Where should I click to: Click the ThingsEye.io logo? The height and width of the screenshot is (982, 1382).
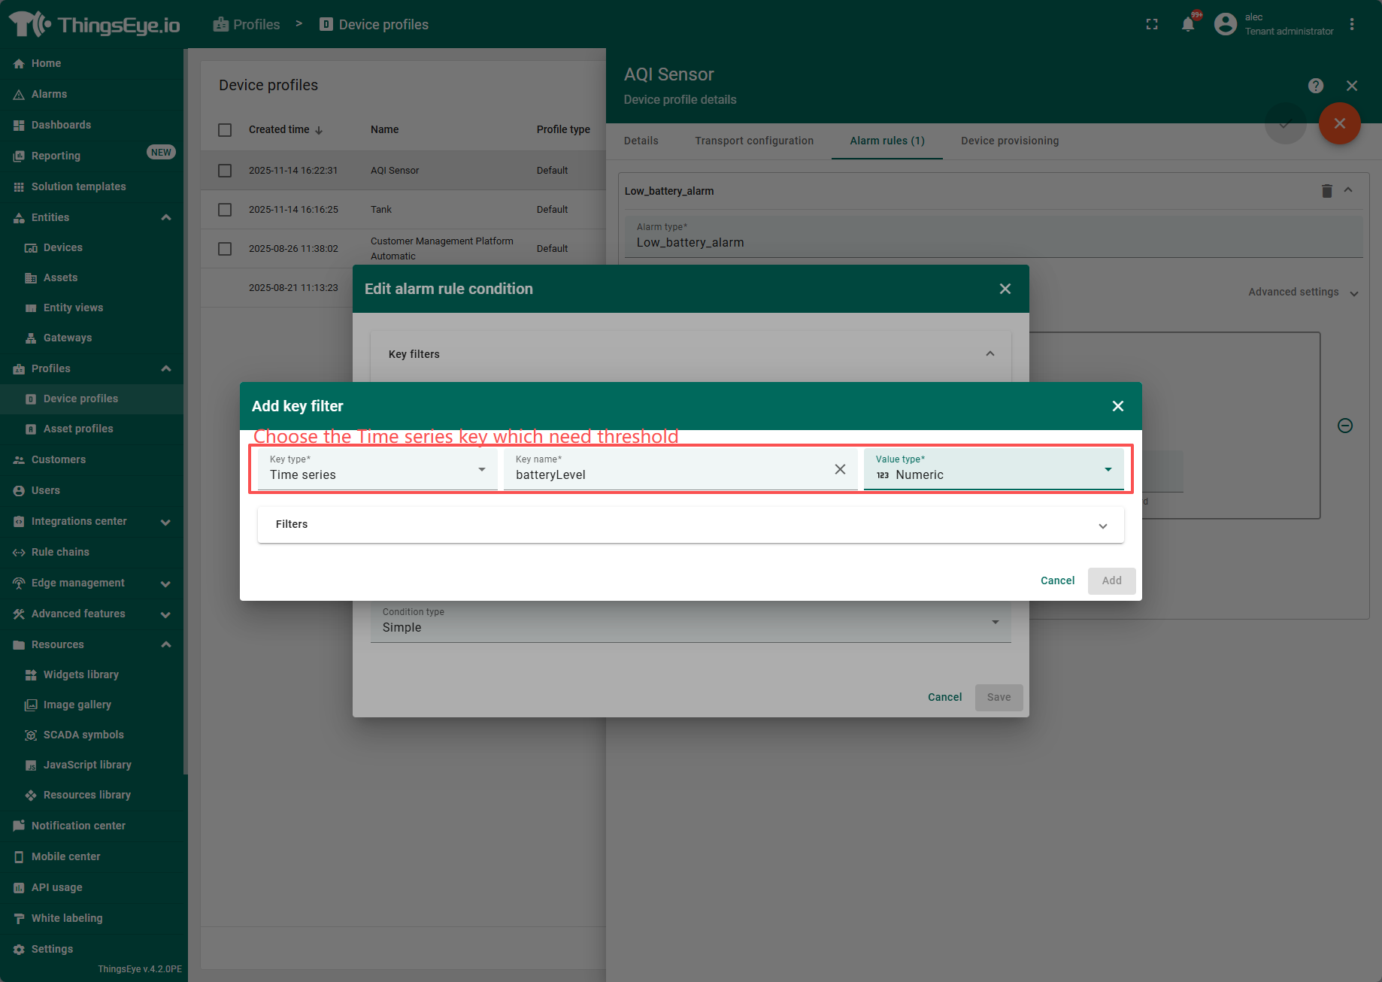(95, 25)
